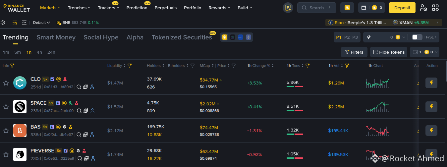Select the Ethereum chain filter icon

[249, 37]
